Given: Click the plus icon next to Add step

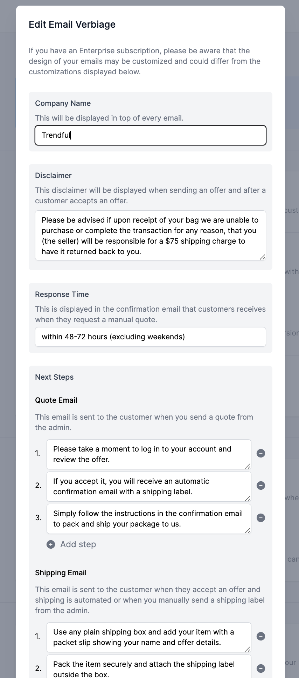Looking at the screenshot, I should click(x=51, y=544).
